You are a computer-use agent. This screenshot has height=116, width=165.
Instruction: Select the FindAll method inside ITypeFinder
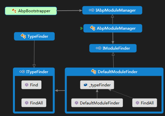(x=34, y=103)
